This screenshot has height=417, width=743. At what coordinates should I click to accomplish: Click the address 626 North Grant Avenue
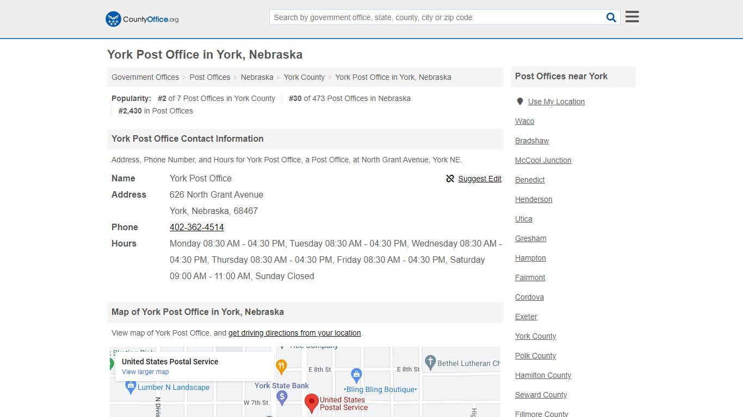tap(216, 194)
